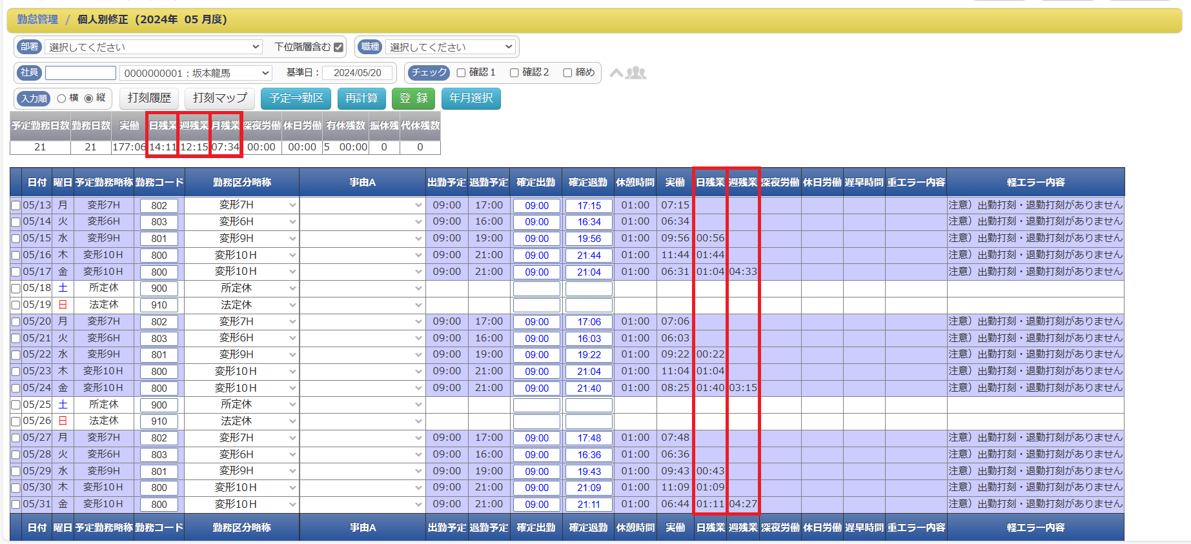Click the date cell 05/23

click(37, 371)
